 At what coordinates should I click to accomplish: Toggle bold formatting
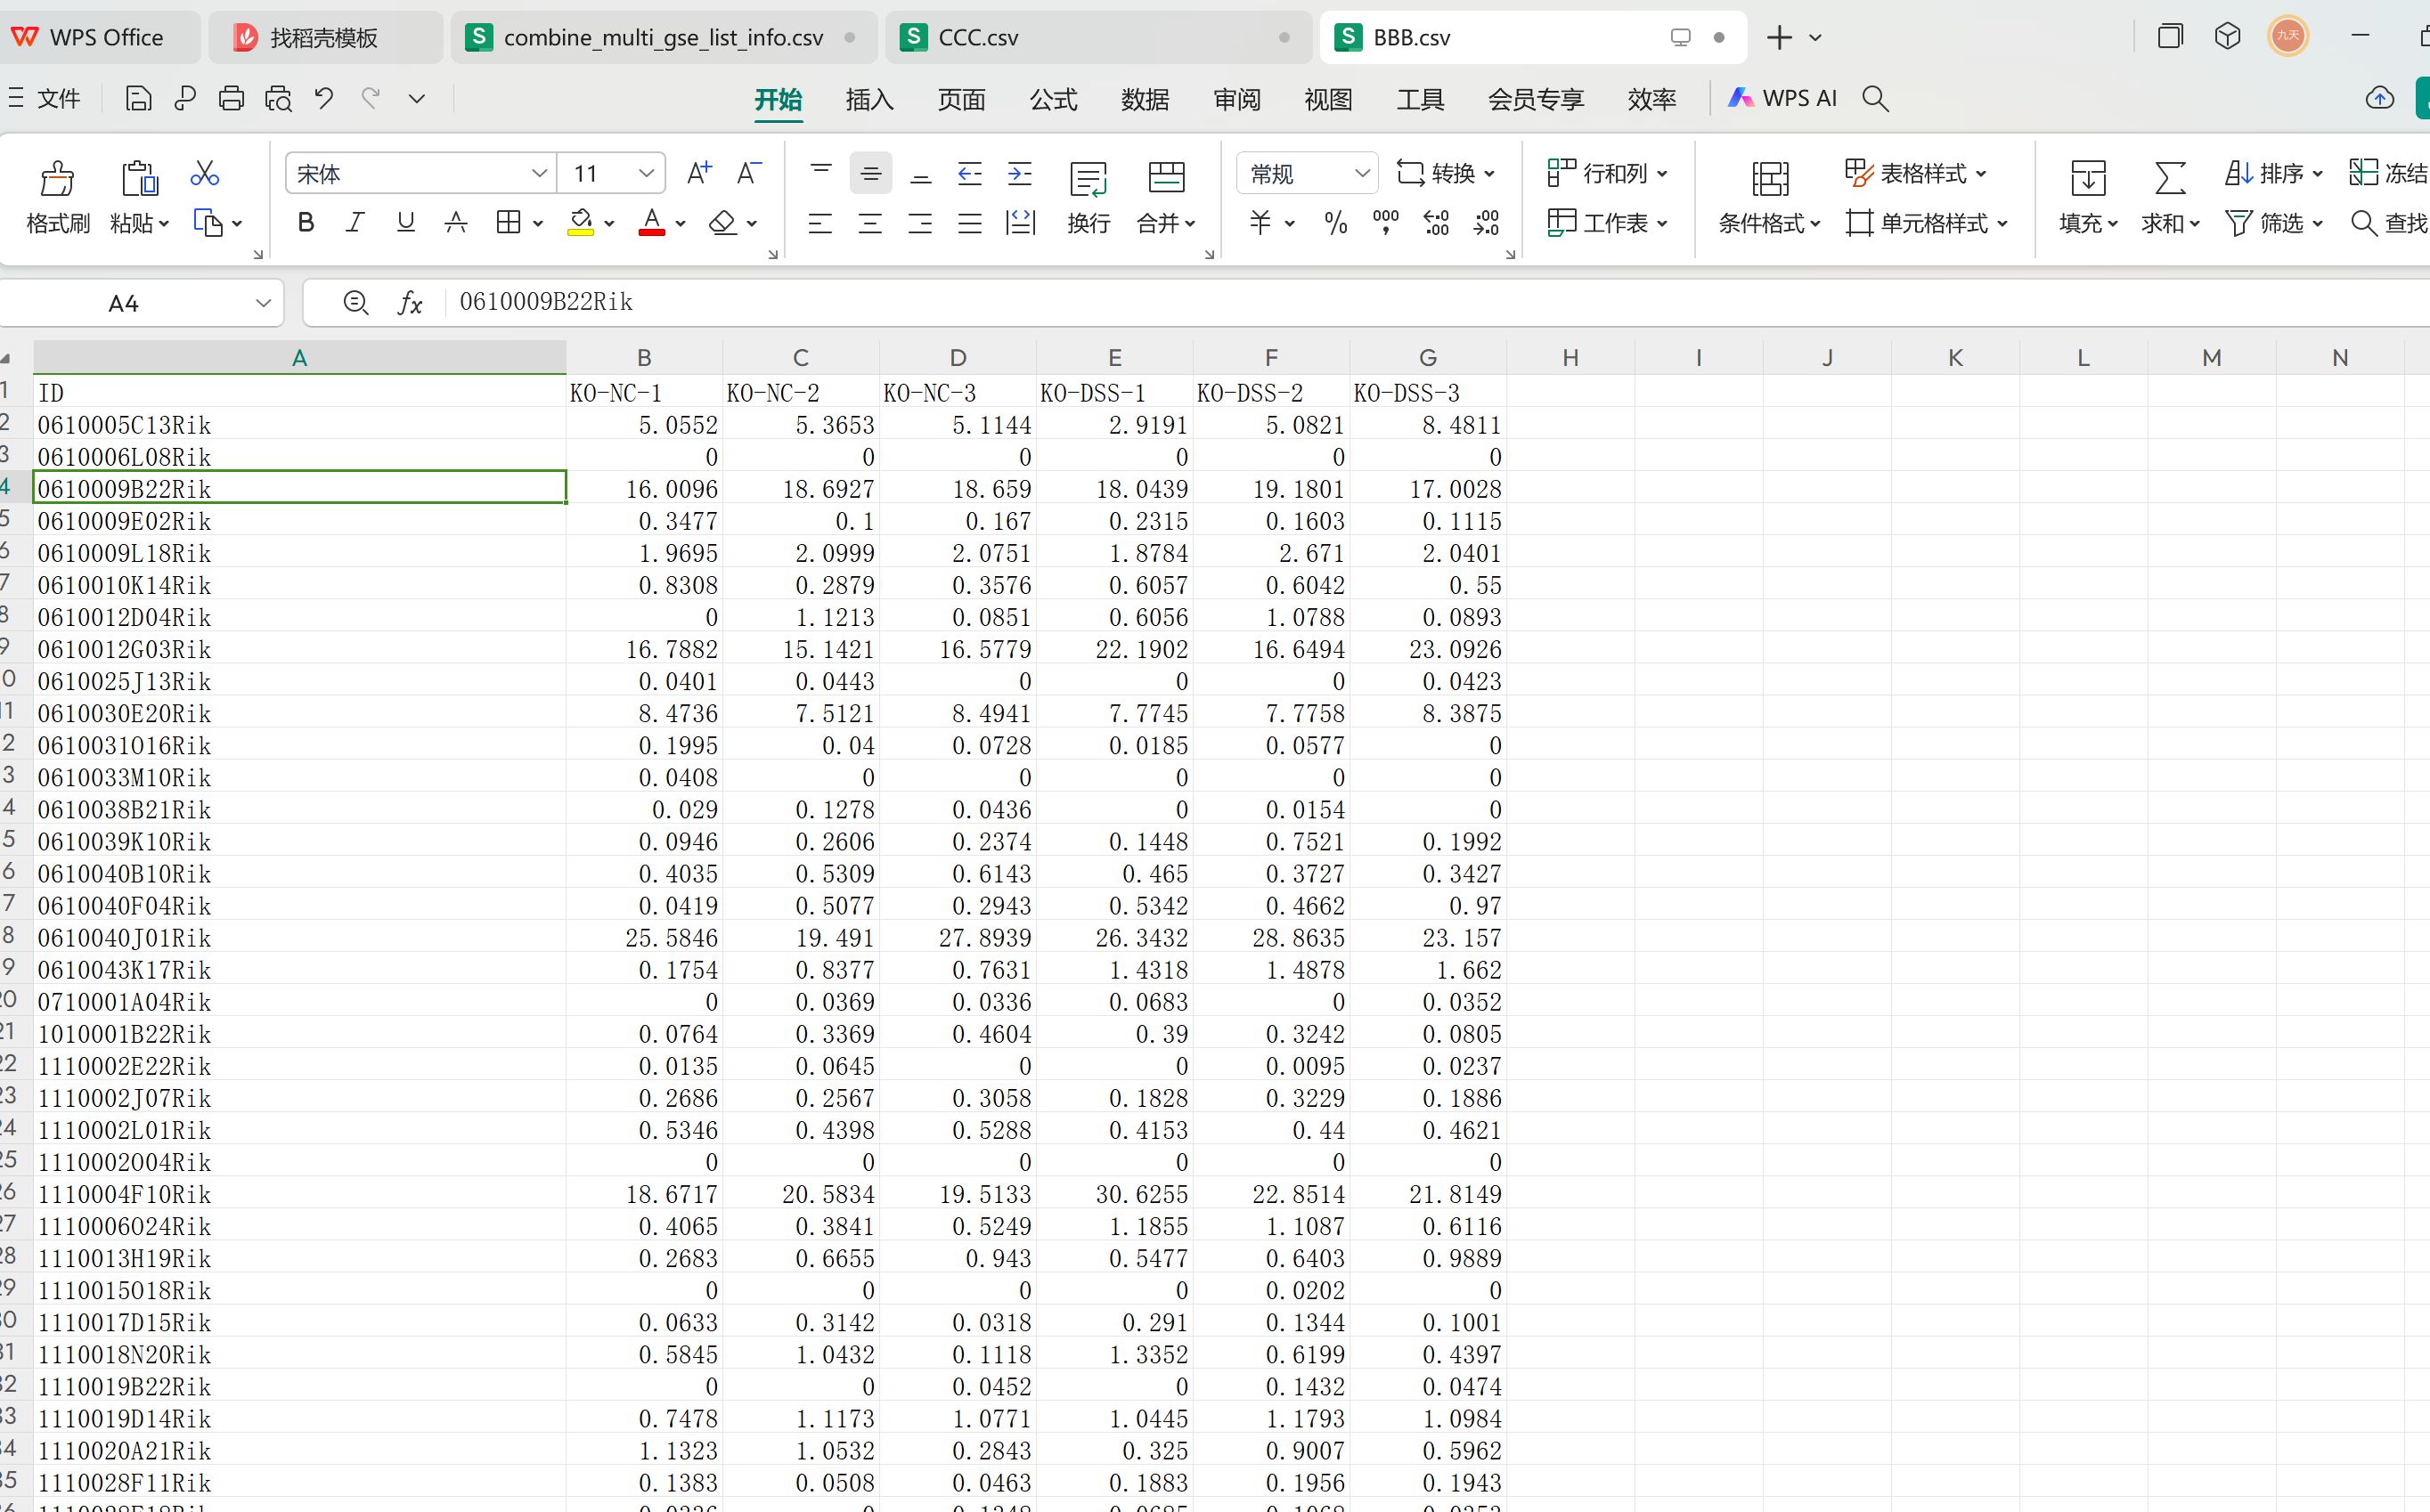point(306,223)
